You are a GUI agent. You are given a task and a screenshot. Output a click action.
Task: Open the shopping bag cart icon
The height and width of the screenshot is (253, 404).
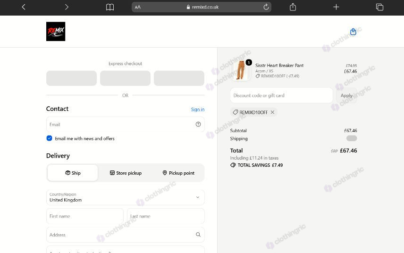[x=353, y=32]
